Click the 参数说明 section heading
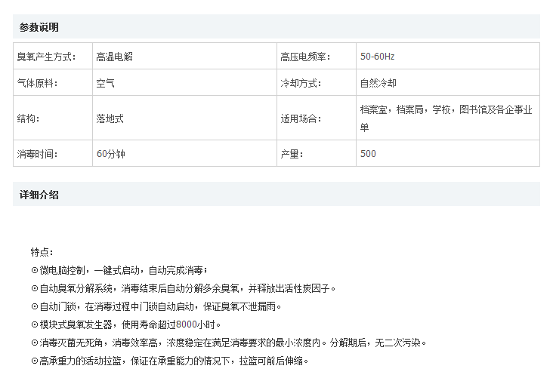 pyautogui.click(x=39, y=27)
